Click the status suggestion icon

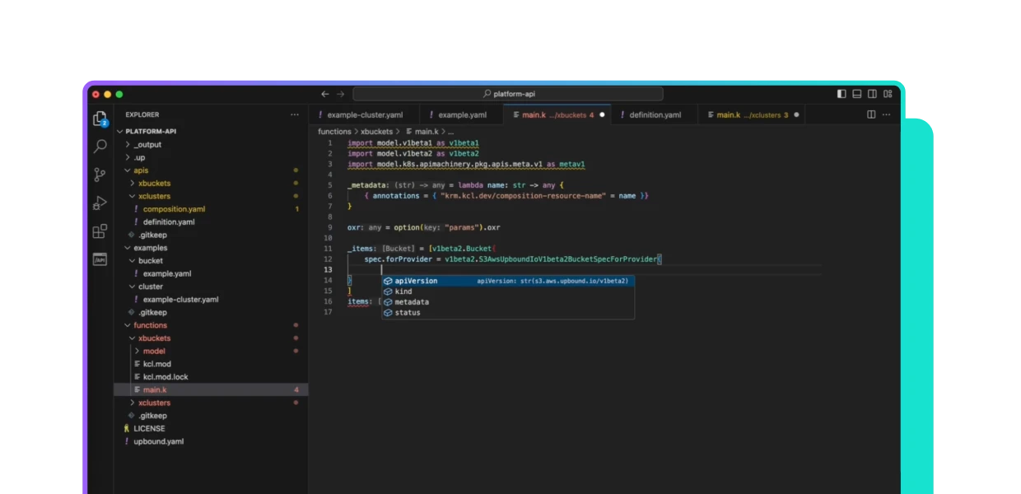pos(388,313)
